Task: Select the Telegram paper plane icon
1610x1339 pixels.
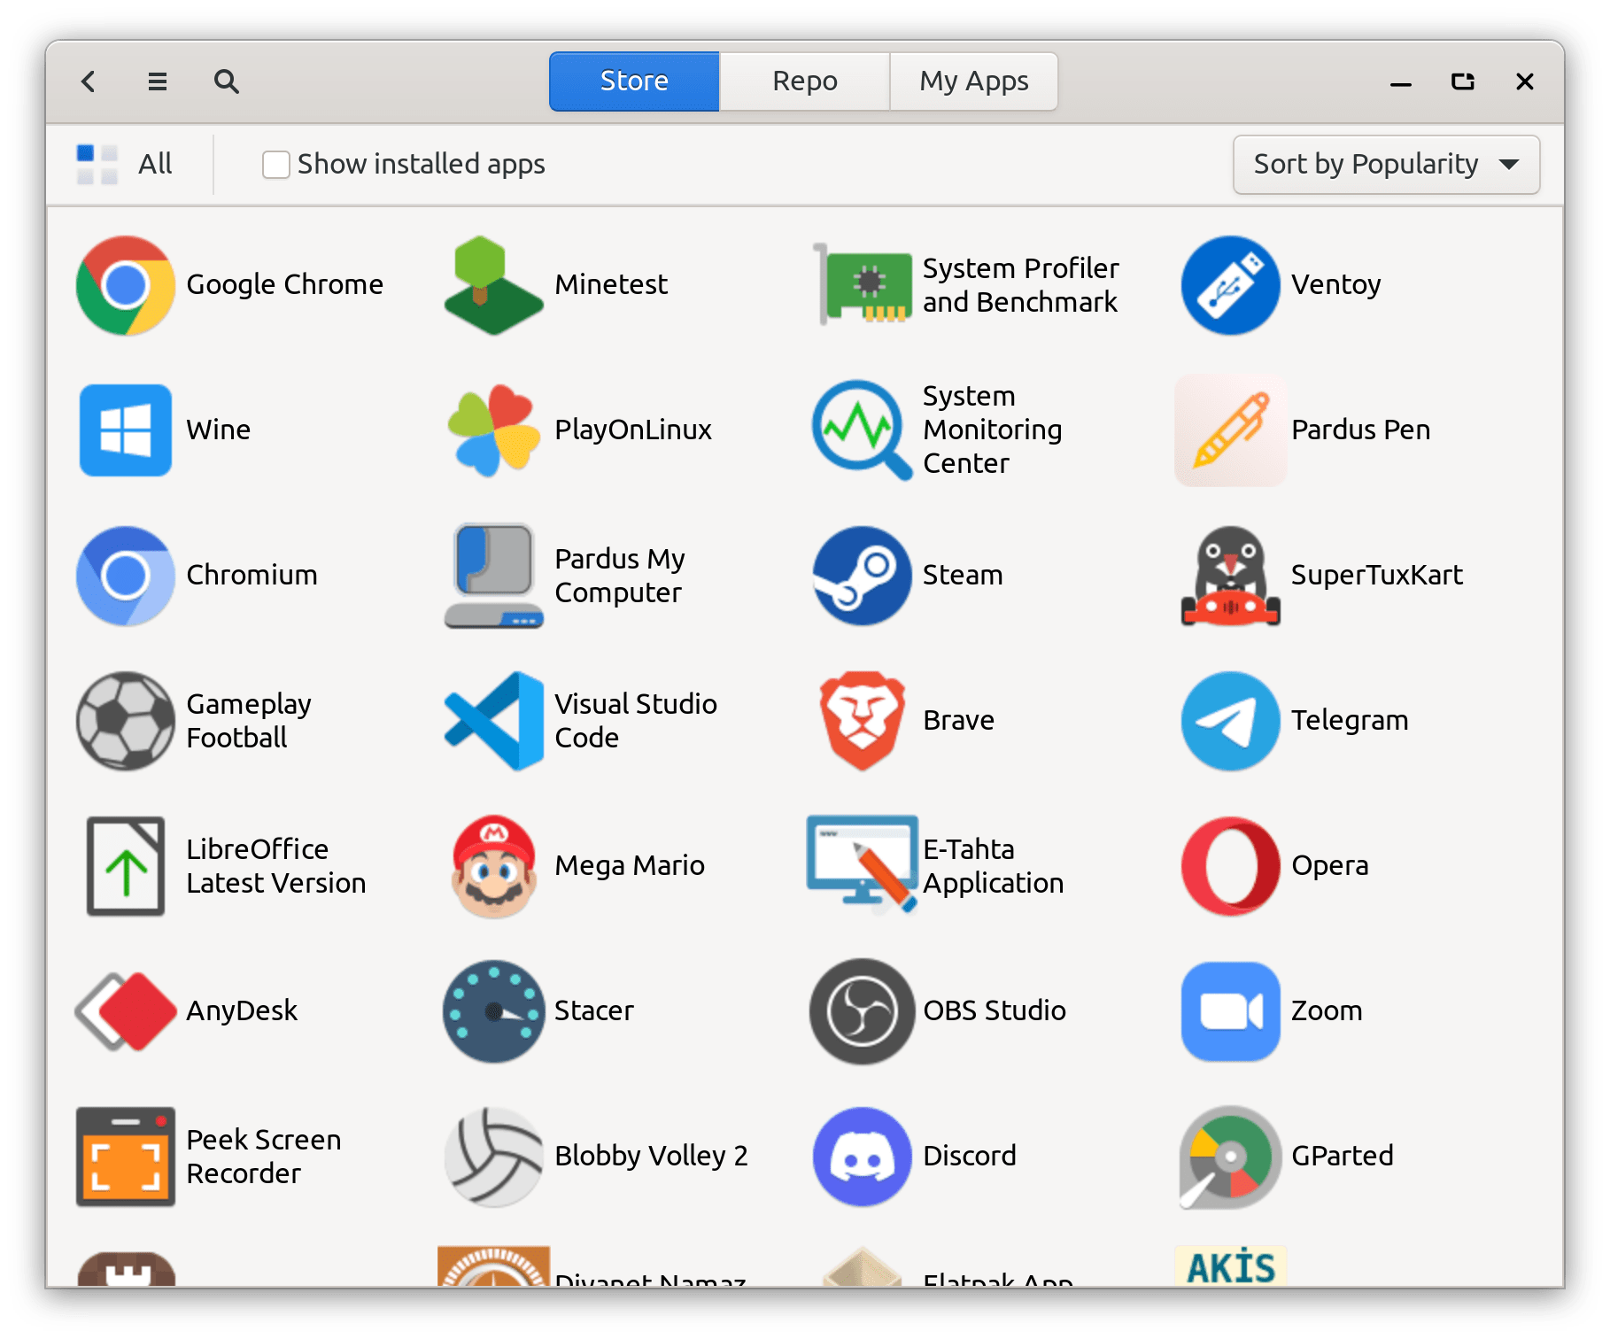Action: tap(1230, 721)
